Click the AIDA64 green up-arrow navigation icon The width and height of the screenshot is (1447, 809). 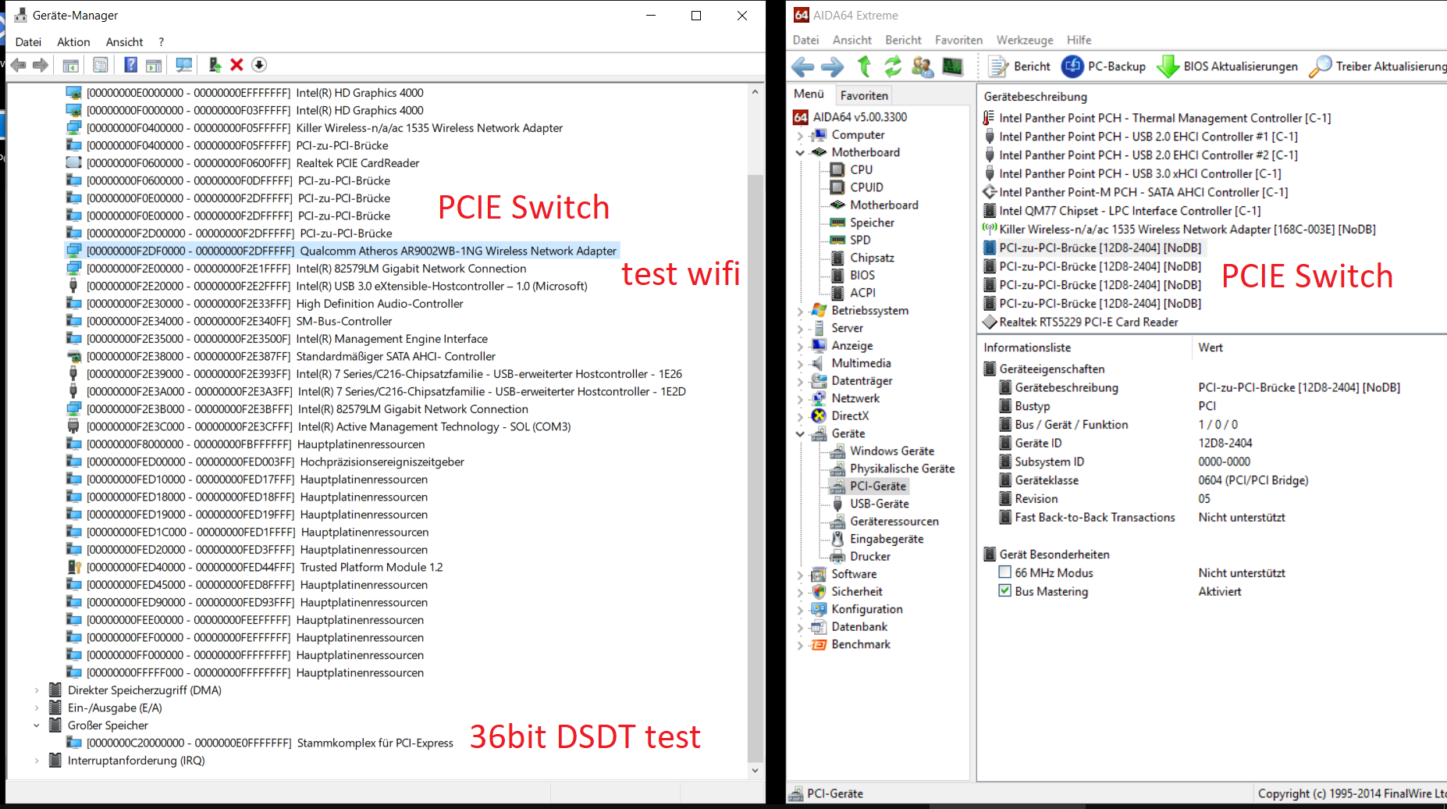[864, 66]
